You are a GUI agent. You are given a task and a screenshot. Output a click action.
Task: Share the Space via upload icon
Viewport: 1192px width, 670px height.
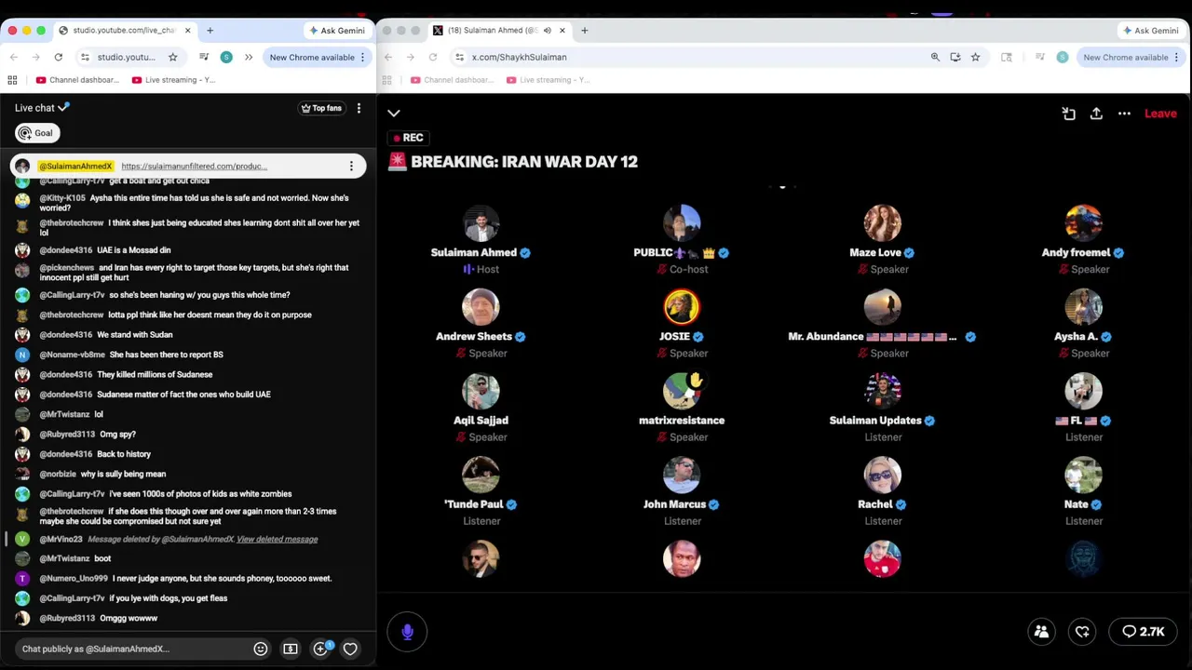1096,114
